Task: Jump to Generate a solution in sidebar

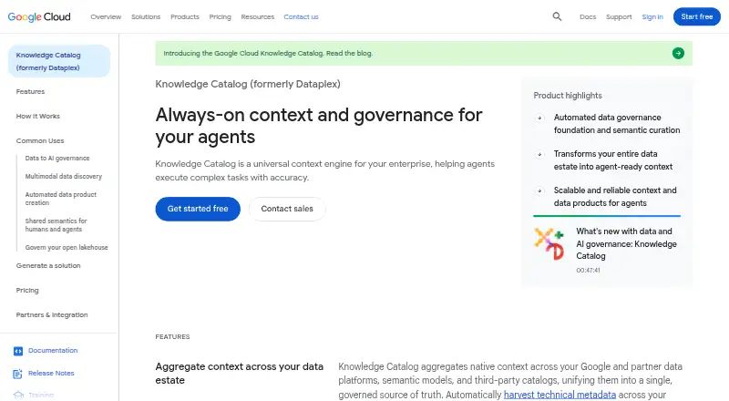Action: tap(48, 265)
